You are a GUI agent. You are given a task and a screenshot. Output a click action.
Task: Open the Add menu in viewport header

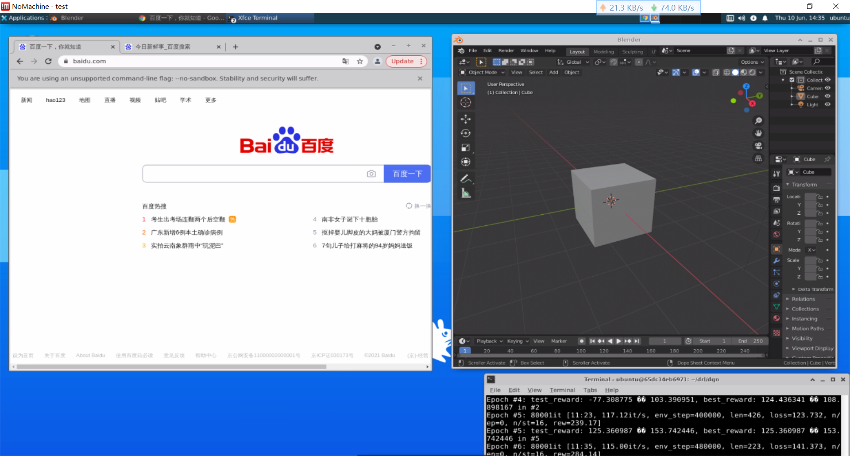click(554, 73)
